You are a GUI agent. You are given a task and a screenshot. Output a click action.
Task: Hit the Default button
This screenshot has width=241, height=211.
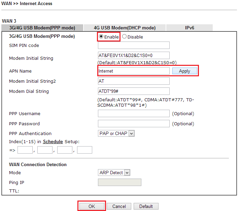pyautogui.click(x=146, y=206)
